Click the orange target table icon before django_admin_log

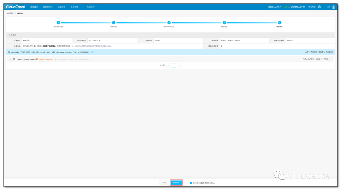pyautogui.click(x=37, y=59)
